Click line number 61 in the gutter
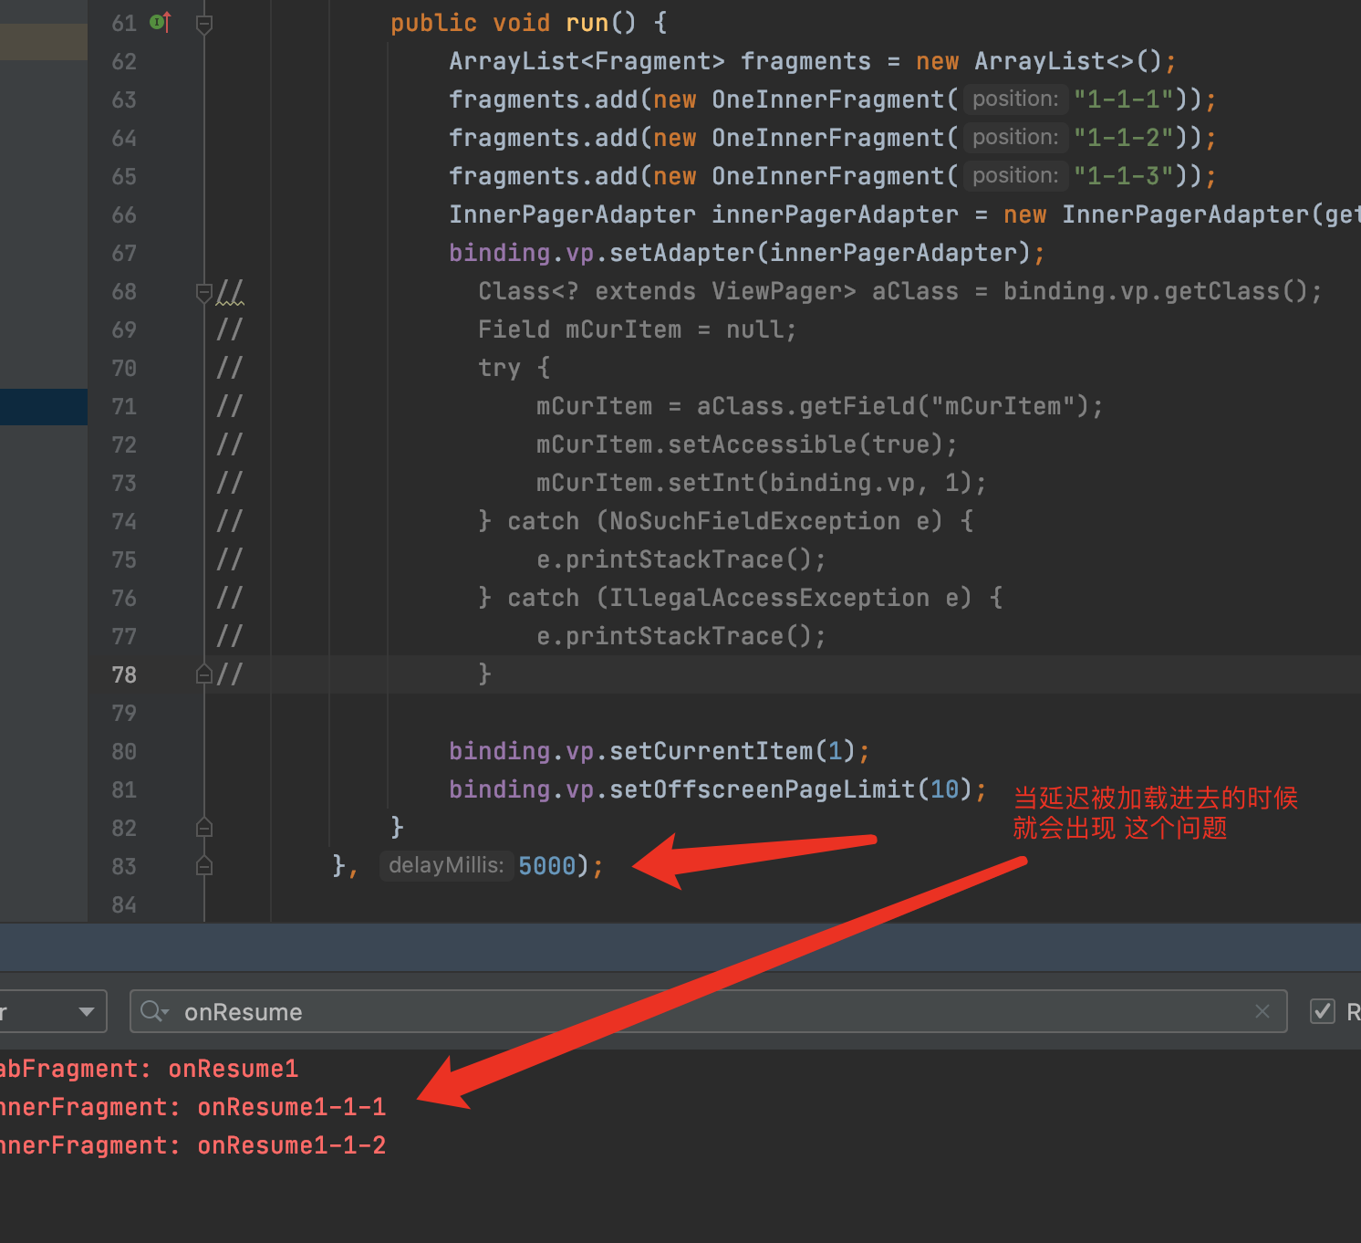Viewport: 1361px width, 1243px height. (124, 23)
